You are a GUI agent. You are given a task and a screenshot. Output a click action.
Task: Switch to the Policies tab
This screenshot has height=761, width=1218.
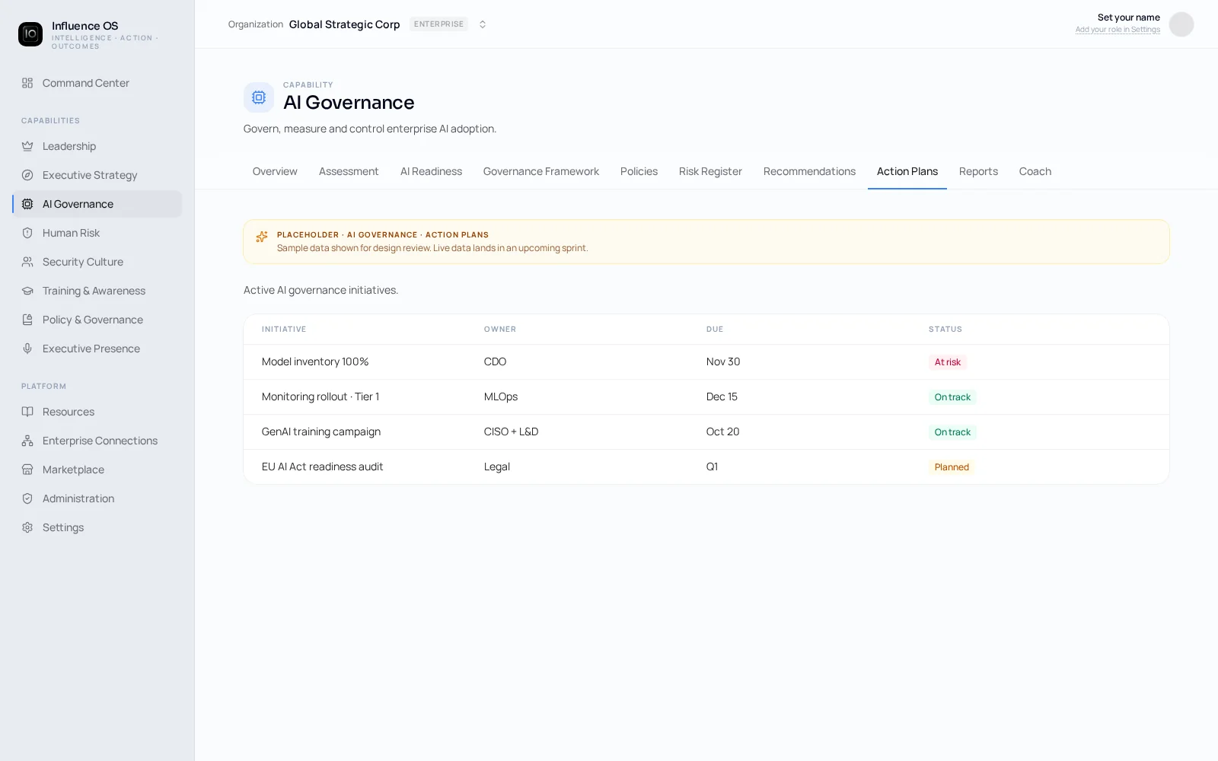click(639, 171)
